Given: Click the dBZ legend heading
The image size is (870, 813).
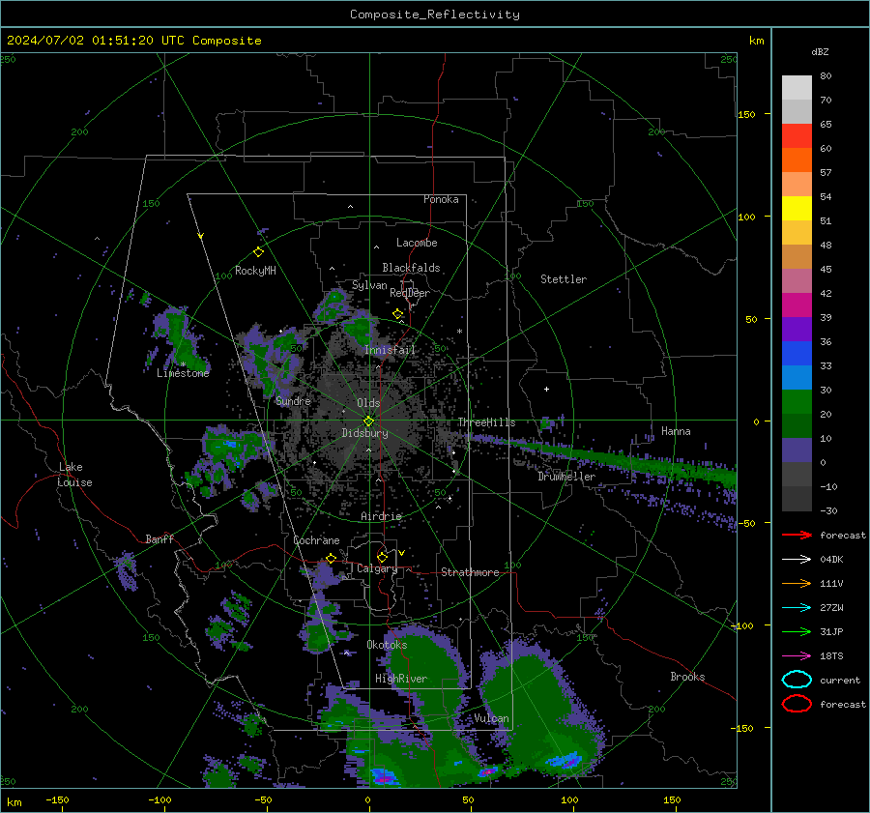Looking at the screenshot, I should 820,51.
